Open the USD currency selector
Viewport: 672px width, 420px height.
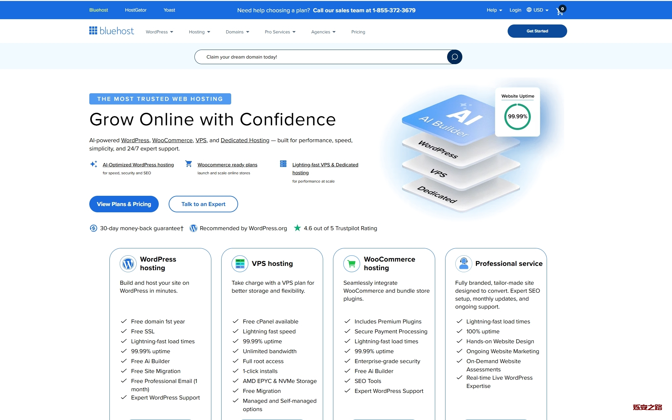(538, 10)
